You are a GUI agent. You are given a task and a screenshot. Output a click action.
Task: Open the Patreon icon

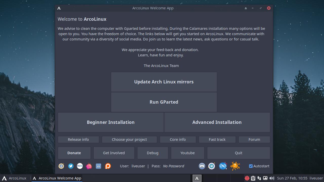point(108,166)
